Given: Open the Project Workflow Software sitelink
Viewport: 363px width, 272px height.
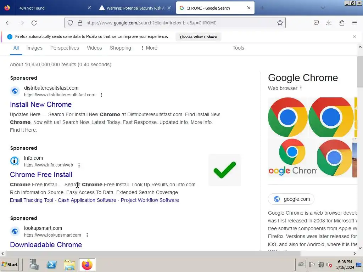Looking at the screenshot, I should [x=150, y=200].
